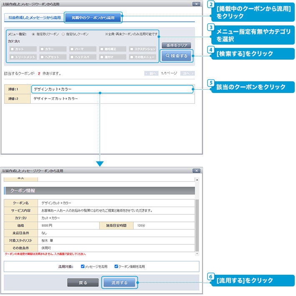
Task: Click the 流用する button
Action: (x=120, y=283)
